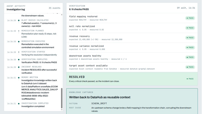Select the DataHub dataset URN text
The image size is (202, 114).
click(40, 91)
